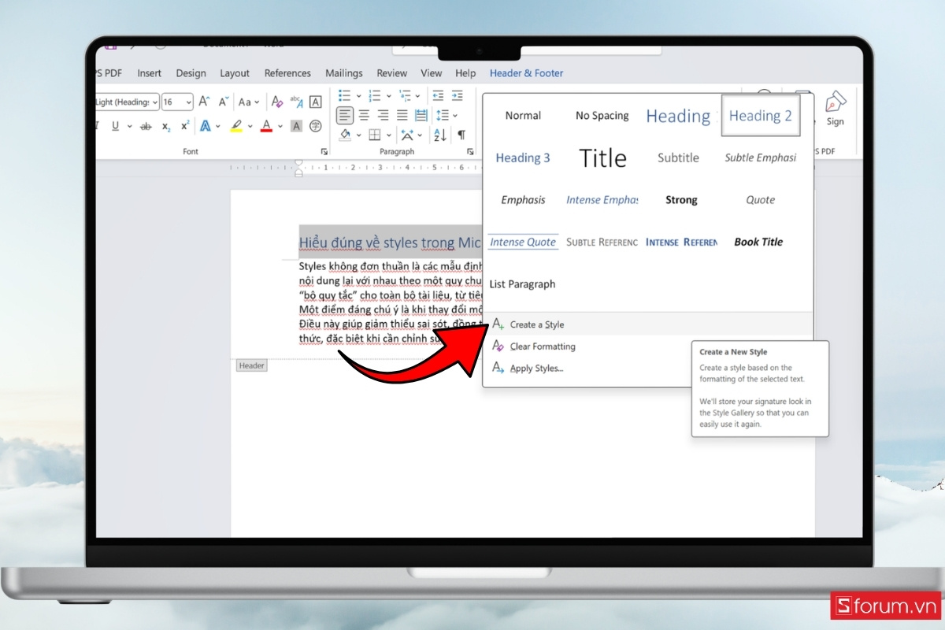Toggle Align Left paragraph alignment
The width and height of the screenshot is (945, 630).
pos(345,115)
